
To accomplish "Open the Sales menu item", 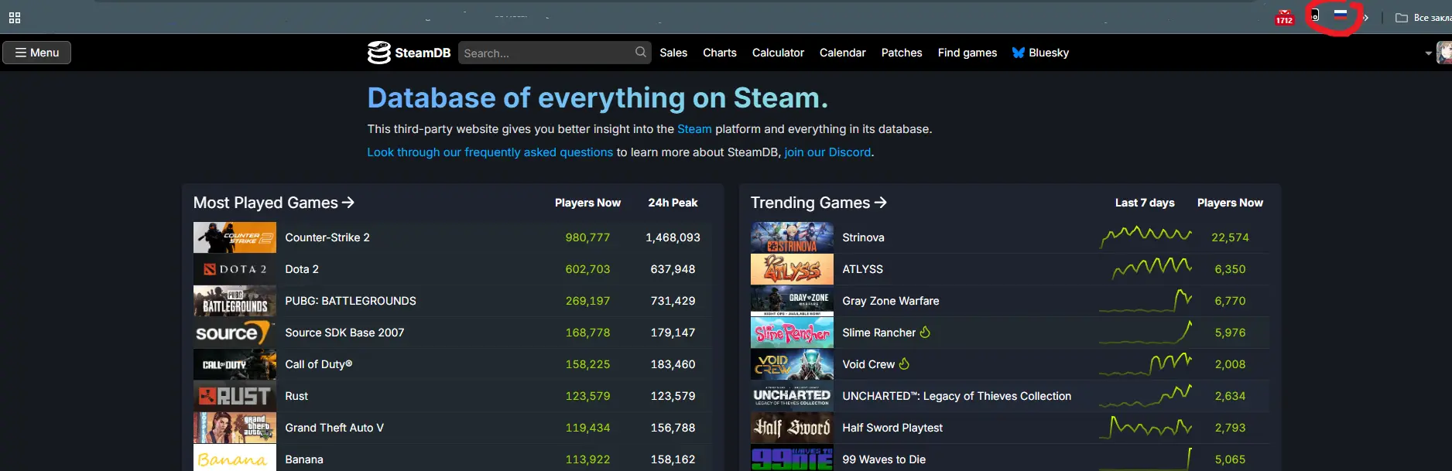I will [673, 53].
